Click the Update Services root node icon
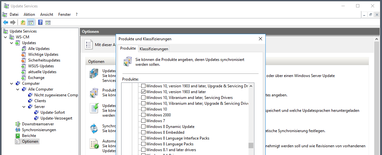382x155 pixels. (6, 31)
